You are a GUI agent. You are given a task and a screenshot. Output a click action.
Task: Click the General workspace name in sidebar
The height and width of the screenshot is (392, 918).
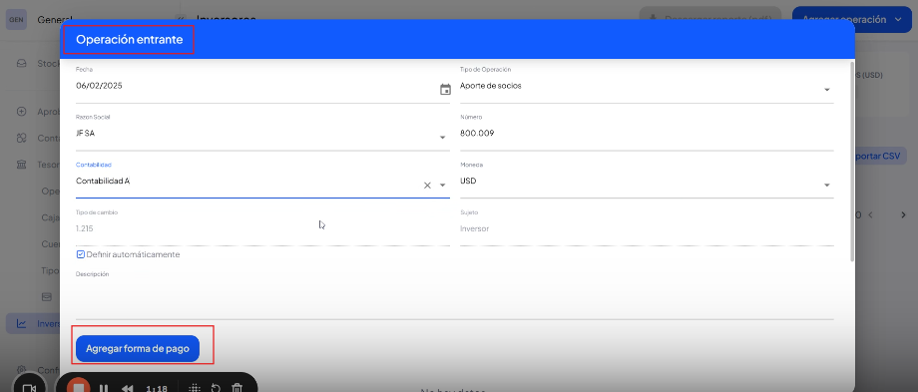pyautogui.click(x=55, y=19)
